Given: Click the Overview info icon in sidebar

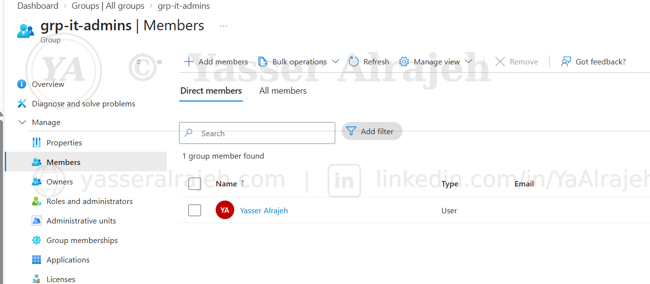Looking at the screenshot, I should coord(21,84).
